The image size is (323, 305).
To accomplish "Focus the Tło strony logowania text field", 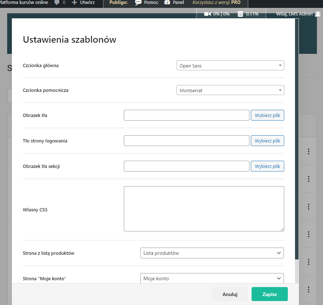I will [186, 141].
